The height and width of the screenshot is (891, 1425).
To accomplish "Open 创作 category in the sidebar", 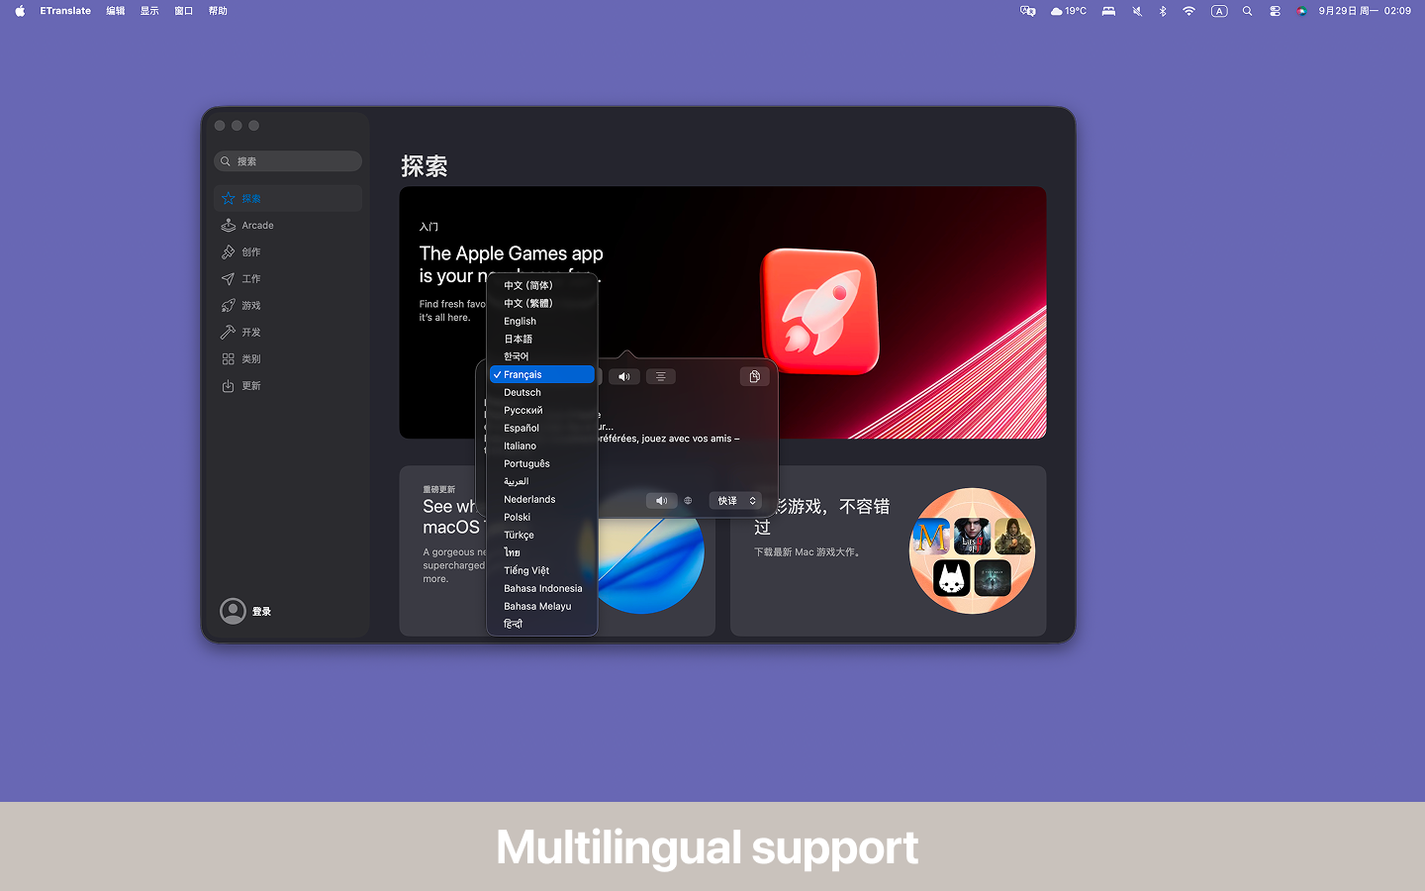I will pos(288,251).
